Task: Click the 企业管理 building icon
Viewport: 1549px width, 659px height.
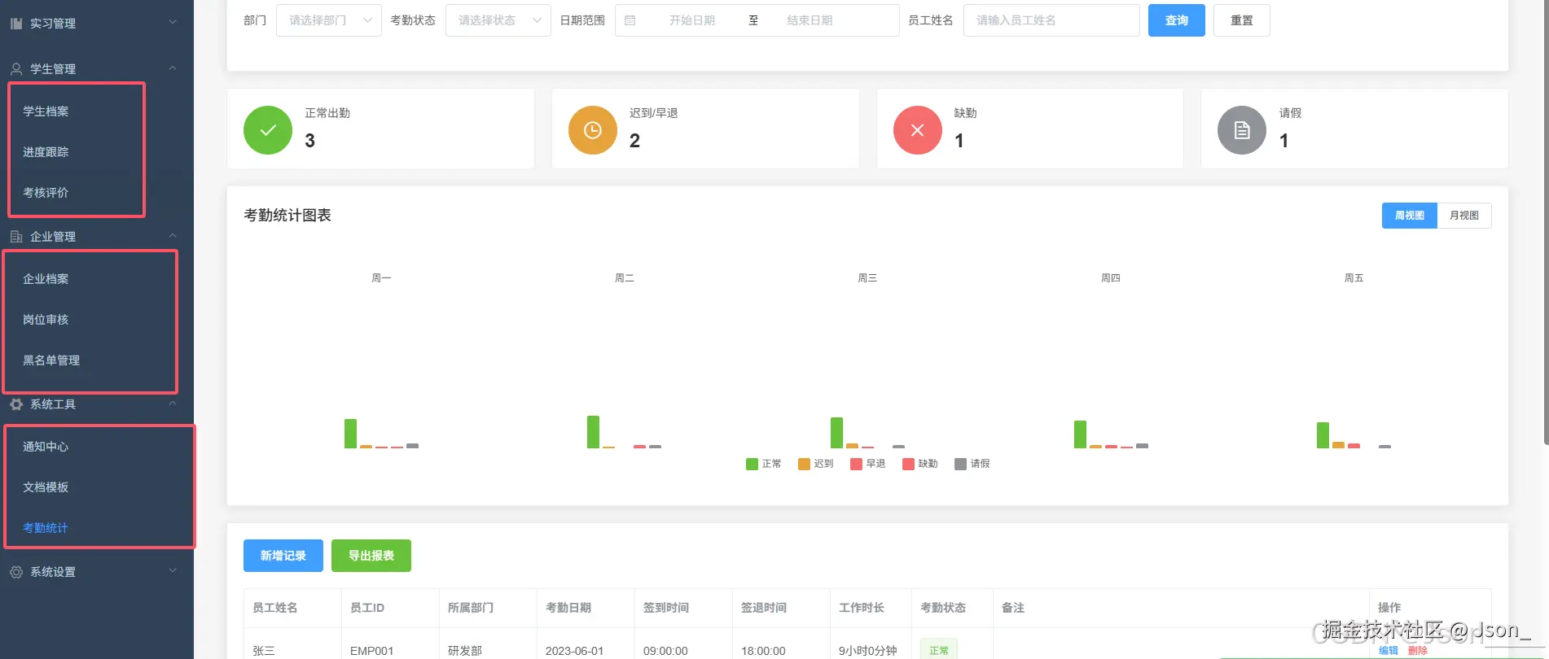Action: [x=16, y=237]
